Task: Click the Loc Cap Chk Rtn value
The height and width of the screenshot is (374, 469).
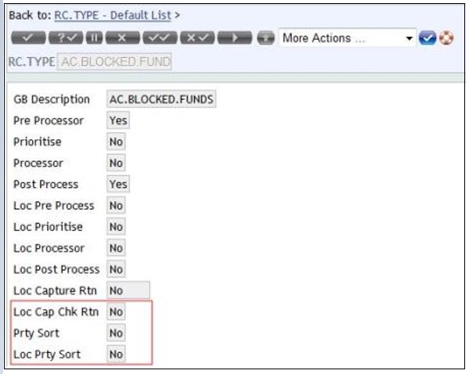Action: coord(116,312)
